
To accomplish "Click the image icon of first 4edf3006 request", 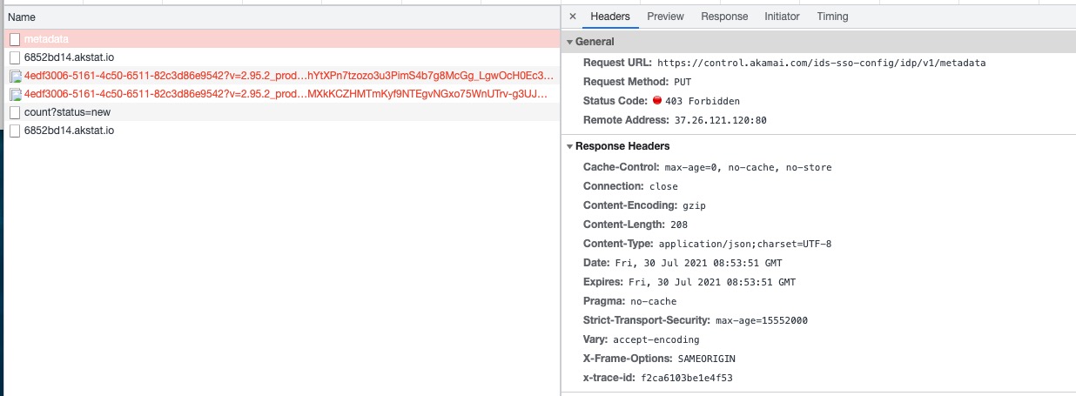I will [15, 76].
